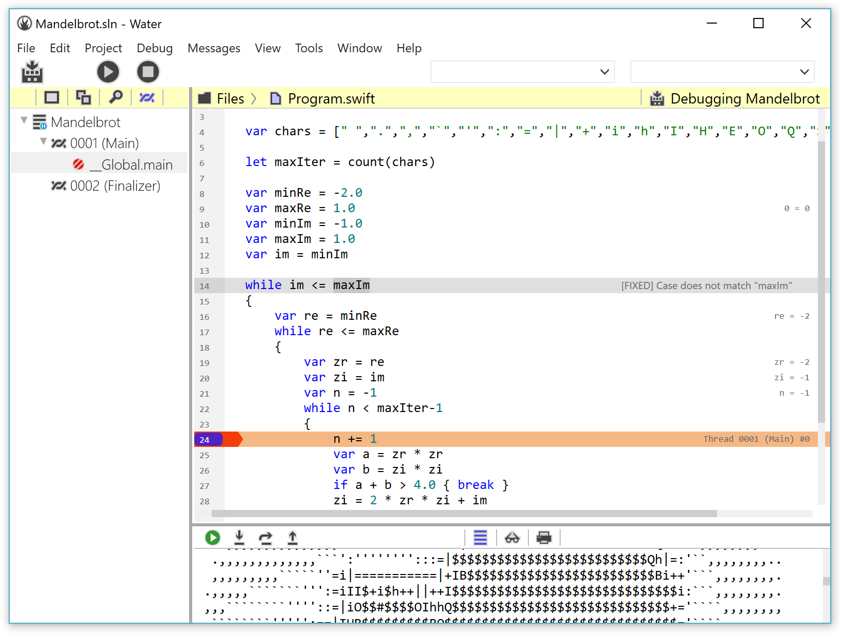Click the breadcrumb chevron after Files
This screenshot has width=842, height=635.
pyautogui.click(x=254, y=98)
